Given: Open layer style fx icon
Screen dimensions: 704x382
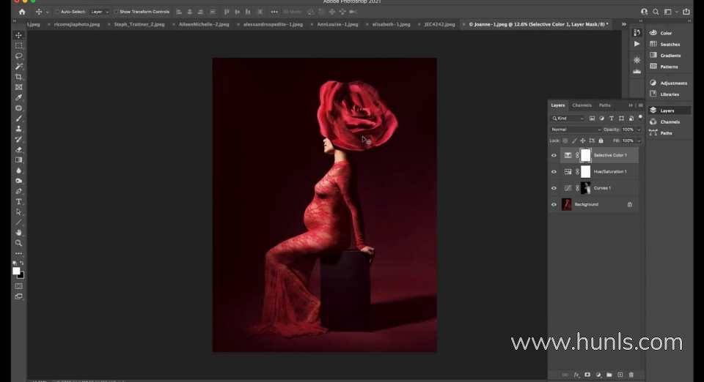Looking at the screenshot, I should [576, 375].
